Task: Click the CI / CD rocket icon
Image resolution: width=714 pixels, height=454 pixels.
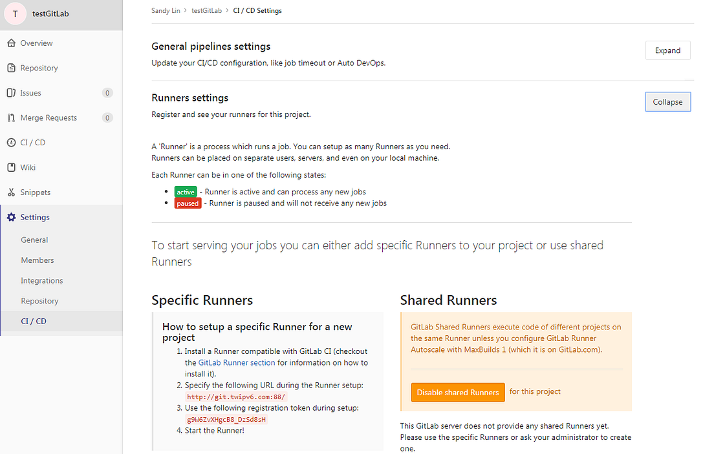Action: [x=12, y=142]
